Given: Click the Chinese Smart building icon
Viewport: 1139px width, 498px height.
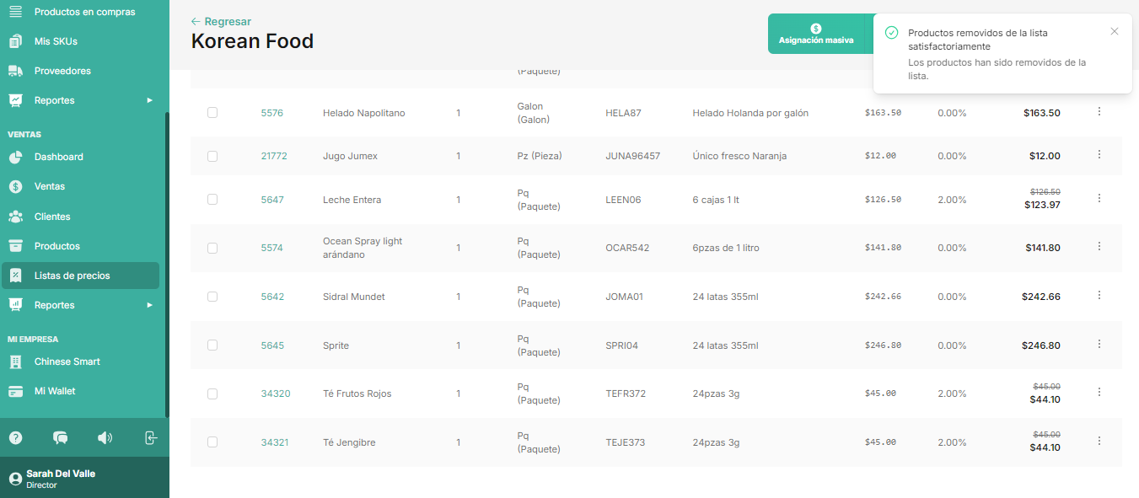Looking at the screenshot, I should [x=15, y=362].
